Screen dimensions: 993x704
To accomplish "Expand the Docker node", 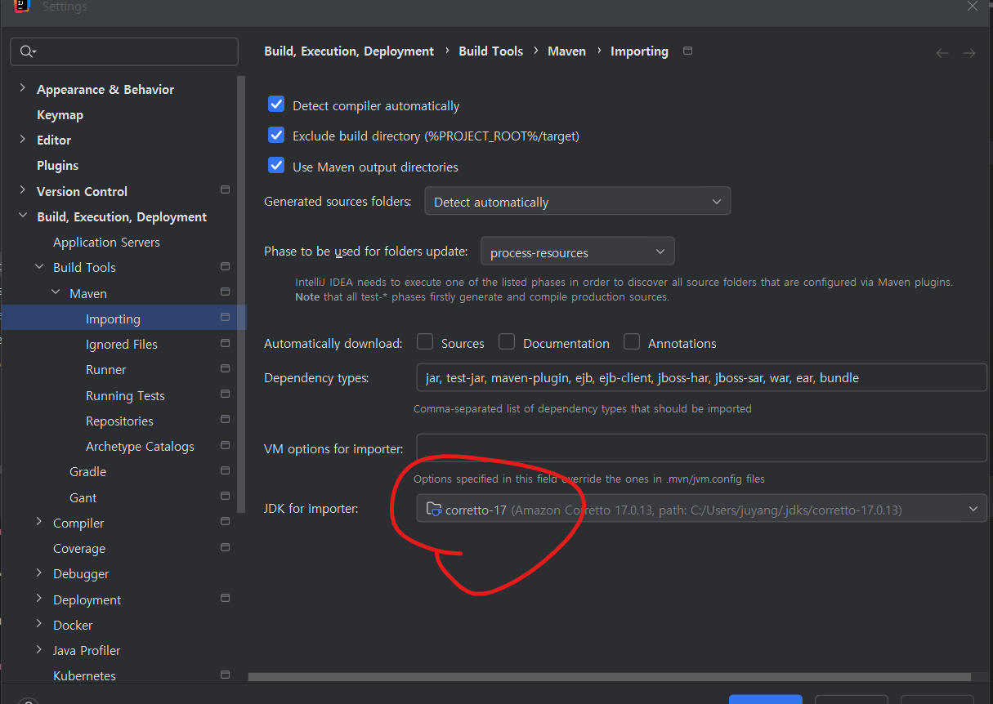I will [x=38, y=624].
